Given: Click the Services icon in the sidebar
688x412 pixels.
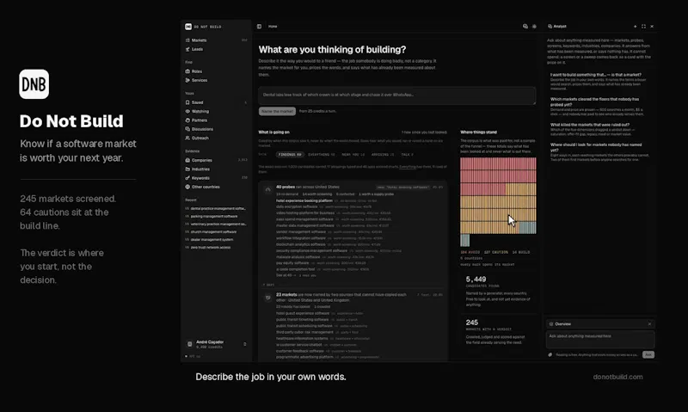Looking at the screenshot, I should [187, 80].
